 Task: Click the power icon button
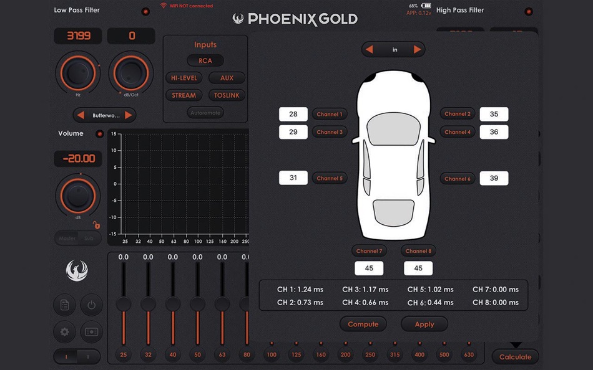tap(92, 305)
